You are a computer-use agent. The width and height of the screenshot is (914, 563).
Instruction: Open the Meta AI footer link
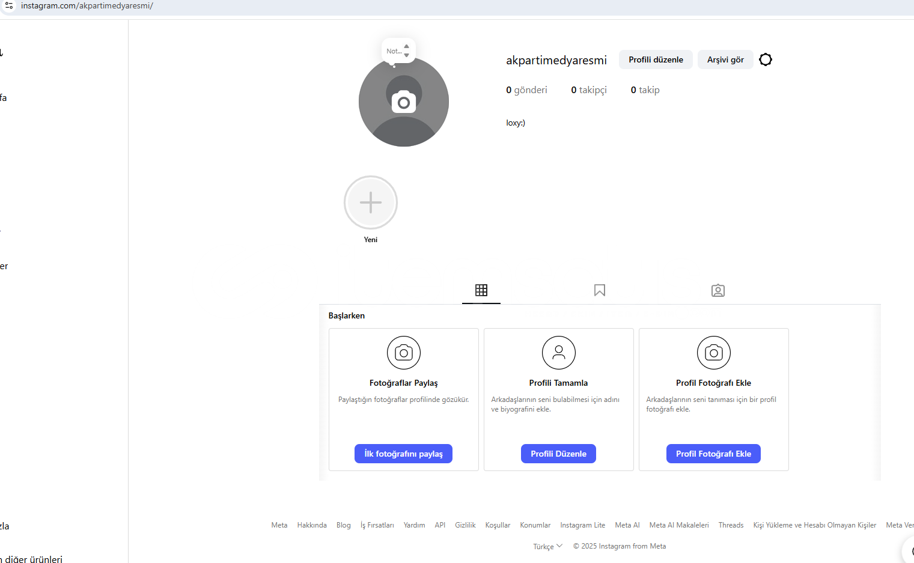[x=627, y=525]
